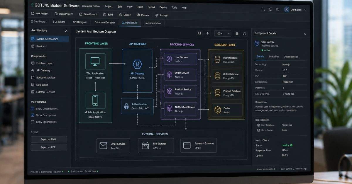
Task: Uncheck Show Descriptions in View Options
Action: [x=32, y=115]
